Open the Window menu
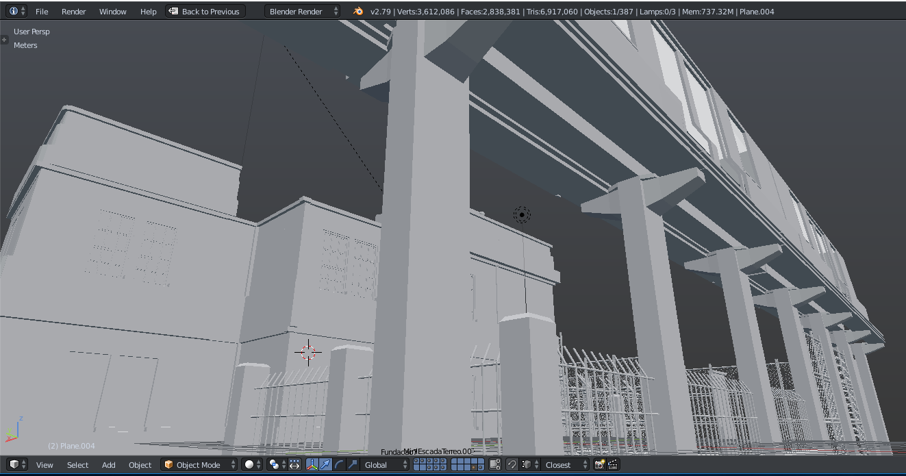The width and height of the screenshot is (906, 476). tap(113, 12)
